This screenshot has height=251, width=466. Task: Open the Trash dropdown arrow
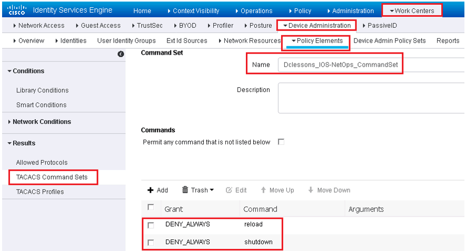point(212,190)
